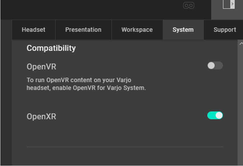This screenshot has width=243, height=166.
Task: Select the System tab
Action: click(183, 30)
